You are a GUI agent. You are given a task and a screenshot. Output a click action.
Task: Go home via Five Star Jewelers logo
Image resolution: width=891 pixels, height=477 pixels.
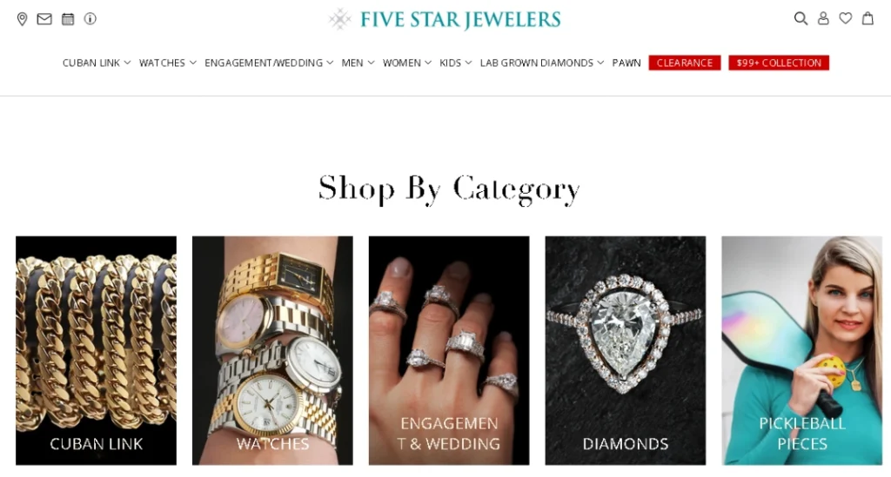[445, 19]
